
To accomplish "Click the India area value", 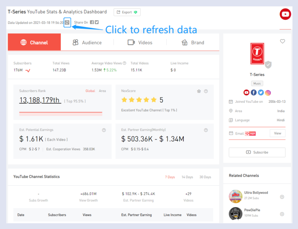I will coord(281,111).
